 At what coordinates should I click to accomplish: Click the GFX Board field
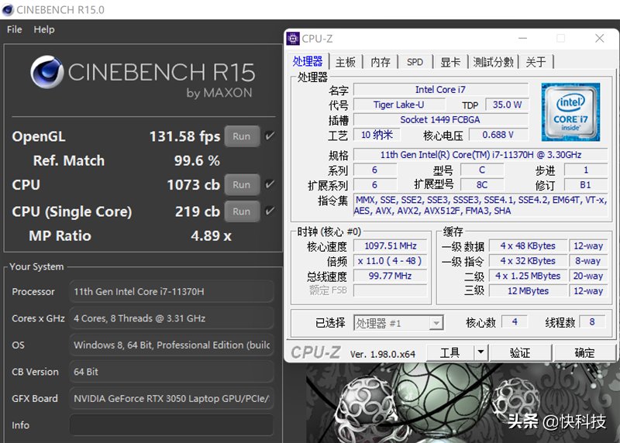tap(171, 398)
